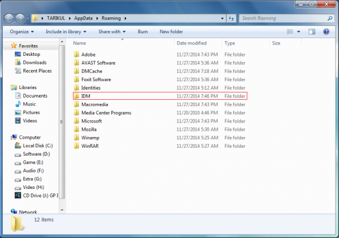The width and height of the screenshot is (339, 238).
Task: Select the Foxit Software folder icon
Action: (76, 80)
